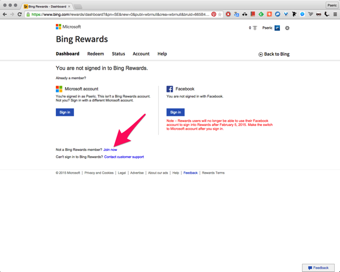Image resolution: width=340 pixels, height=272 pixels.
Task: Click the gray wing extension icon
Action: (x=310, y=14)
